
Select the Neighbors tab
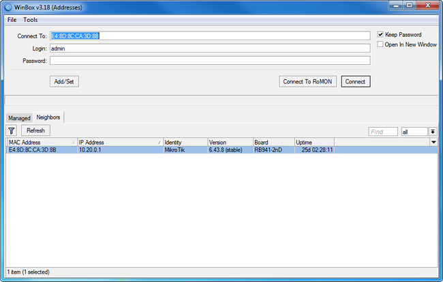(48, 117)
